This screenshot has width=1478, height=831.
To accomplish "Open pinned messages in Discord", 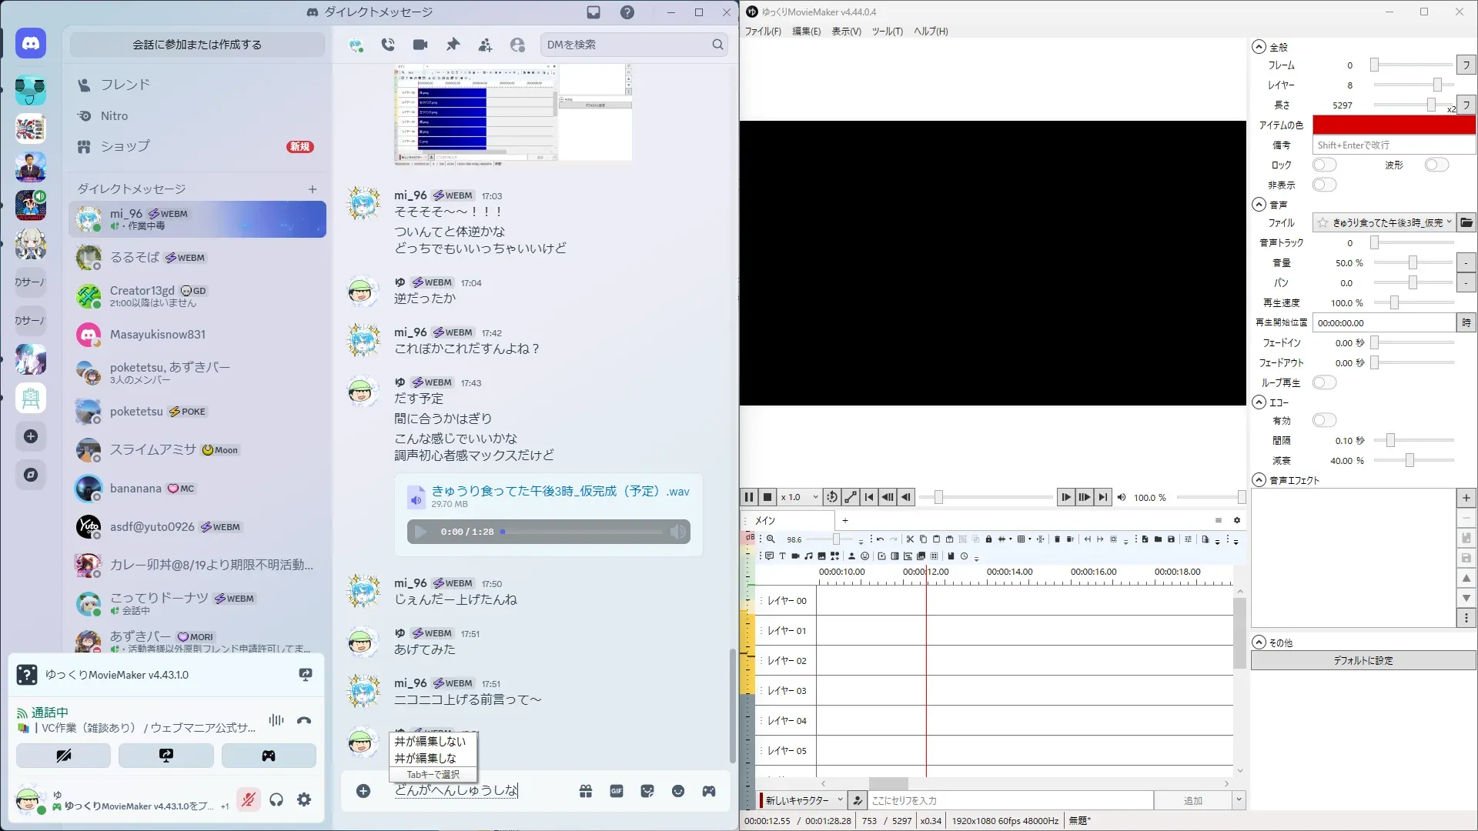I will (453, 45).
